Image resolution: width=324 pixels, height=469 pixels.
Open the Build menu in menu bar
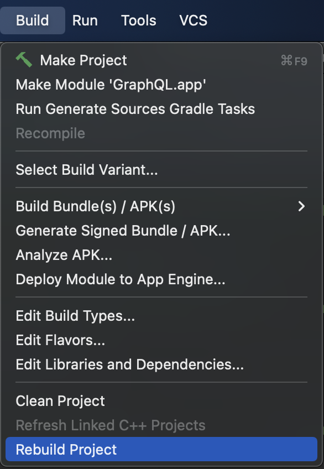point(33,20)
